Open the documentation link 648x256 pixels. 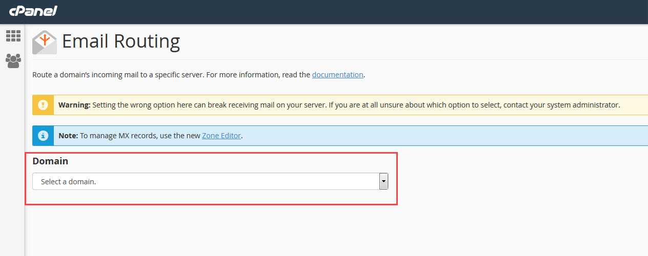[x=337, y=75]
